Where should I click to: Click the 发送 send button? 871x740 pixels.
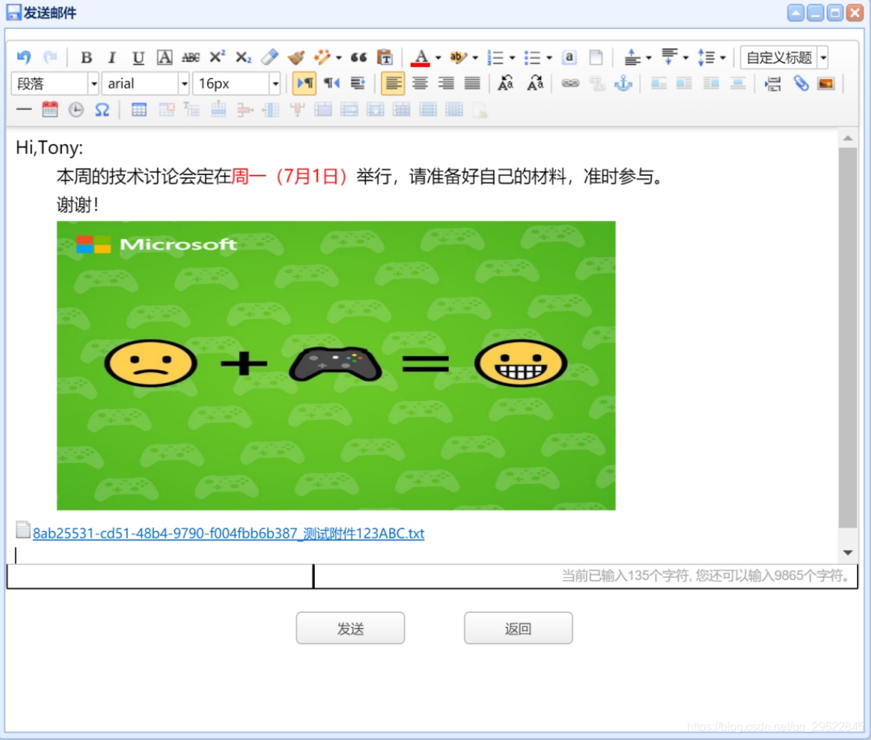[350, 628]
